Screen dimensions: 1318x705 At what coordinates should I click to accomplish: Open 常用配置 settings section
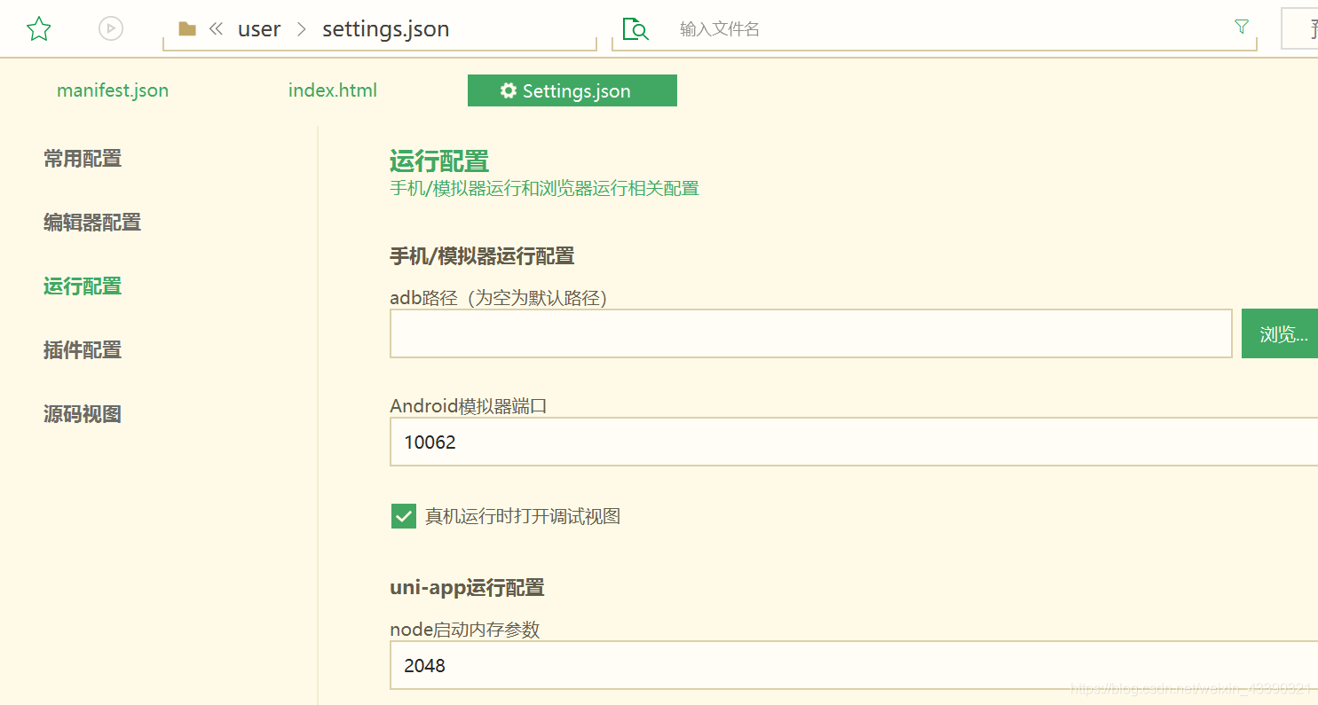(83, 159)
